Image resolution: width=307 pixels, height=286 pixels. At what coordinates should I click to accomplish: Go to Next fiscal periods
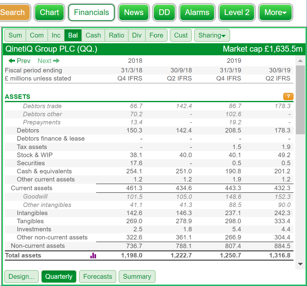click(x=49, y=61)
